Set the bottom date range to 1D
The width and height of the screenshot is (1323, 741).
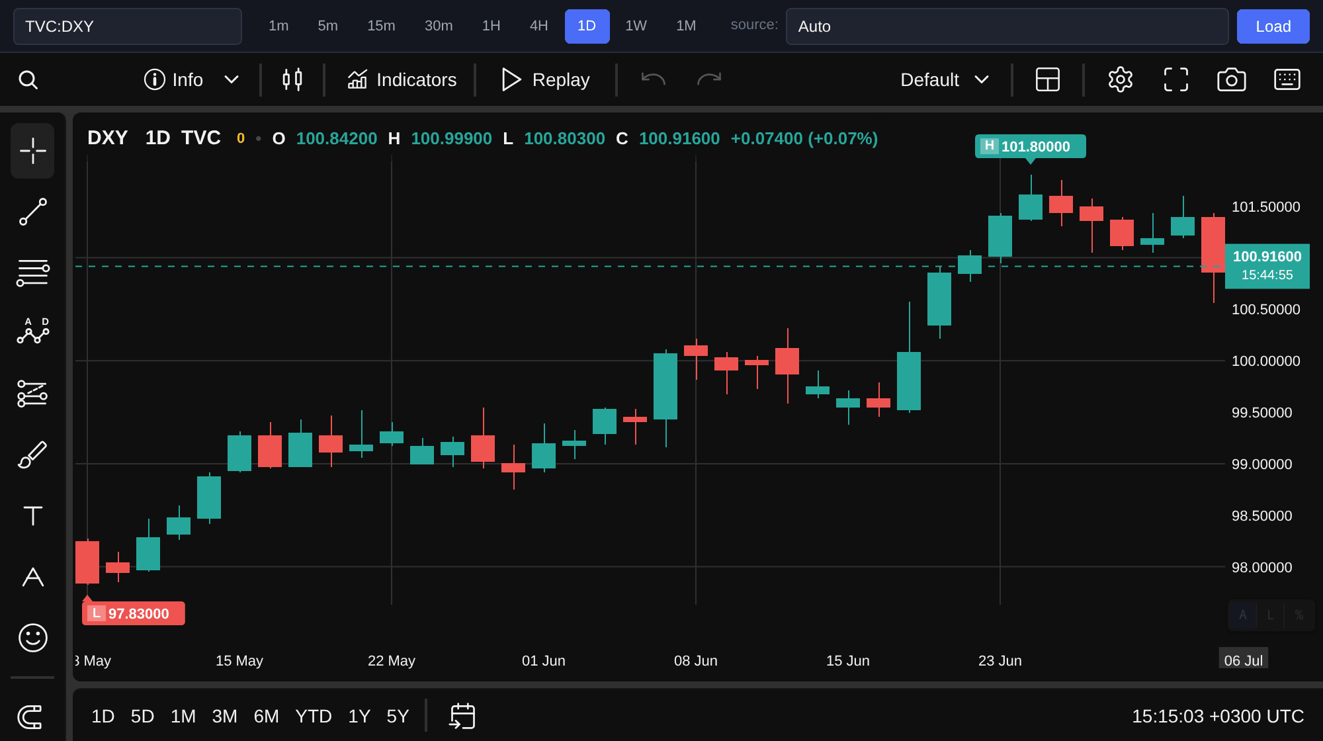coord(103,717)
